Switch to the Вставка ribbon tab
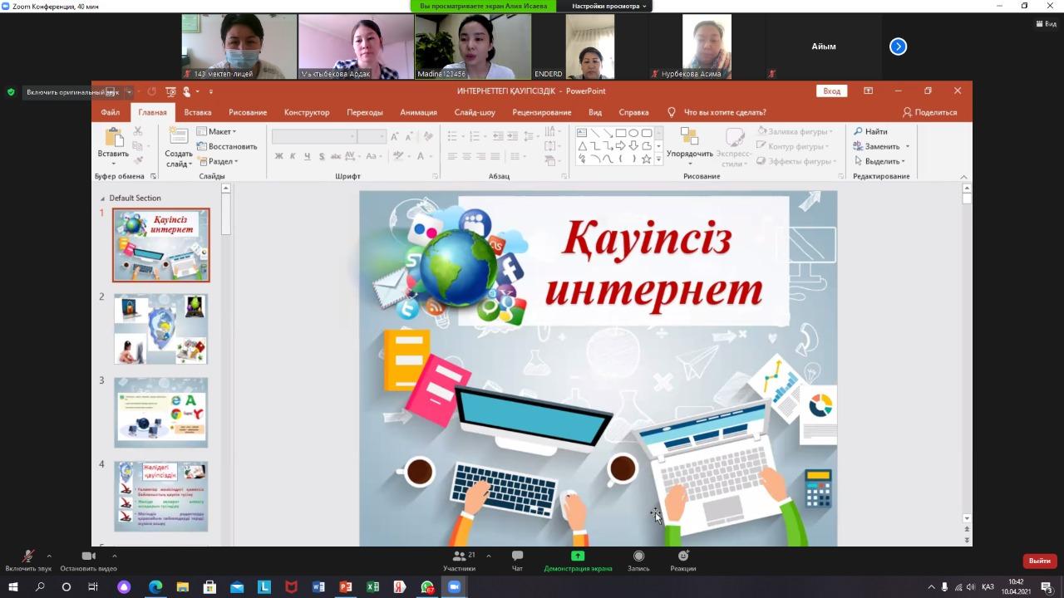1064x598 pixels. (x=198, y=112)
